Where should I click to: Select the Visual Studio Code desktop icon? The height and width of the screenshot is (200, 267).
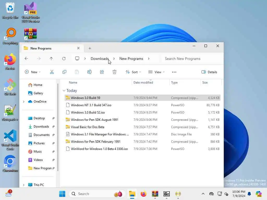(x=10, y=140)
